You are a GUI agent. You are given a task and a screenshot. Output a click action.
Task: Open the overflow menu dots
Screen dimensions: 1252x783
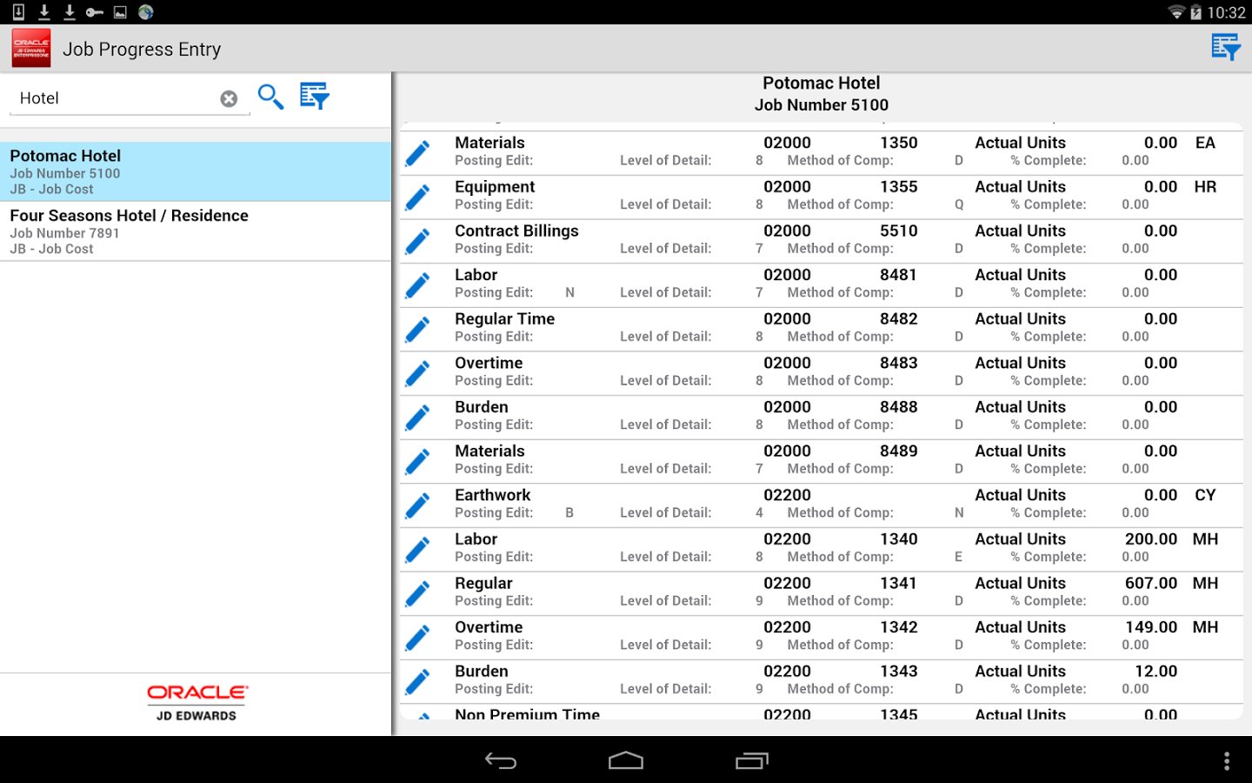(1227, 760)
